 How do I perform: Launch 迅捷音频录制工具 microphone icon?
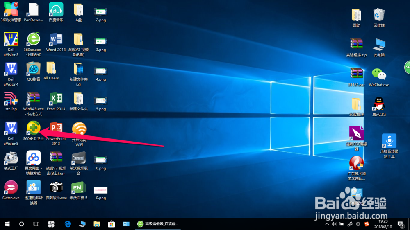tap(389, 141)
